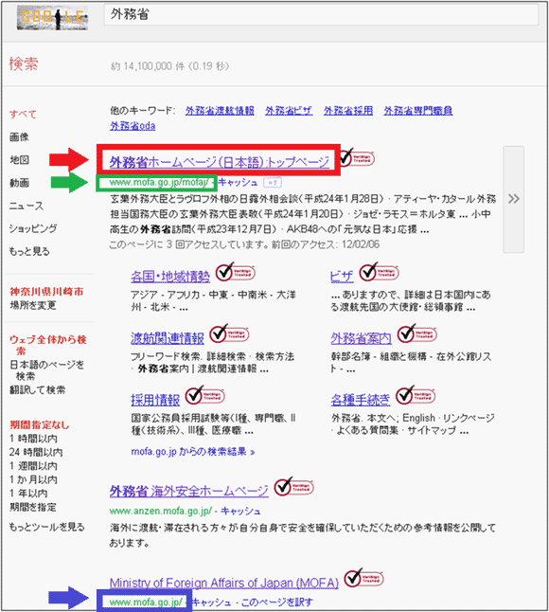Filter results to 1 か月以内
This screenshot has height=612, width=549.
click(x=33, y=479)
